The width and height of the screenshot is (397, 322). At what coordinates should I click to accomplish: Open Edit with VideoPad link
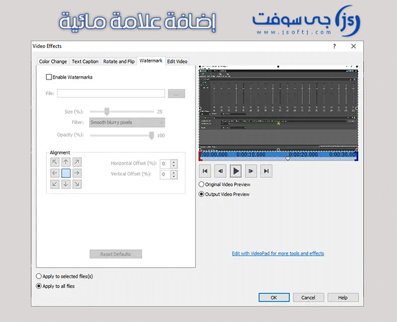[278, 253]
